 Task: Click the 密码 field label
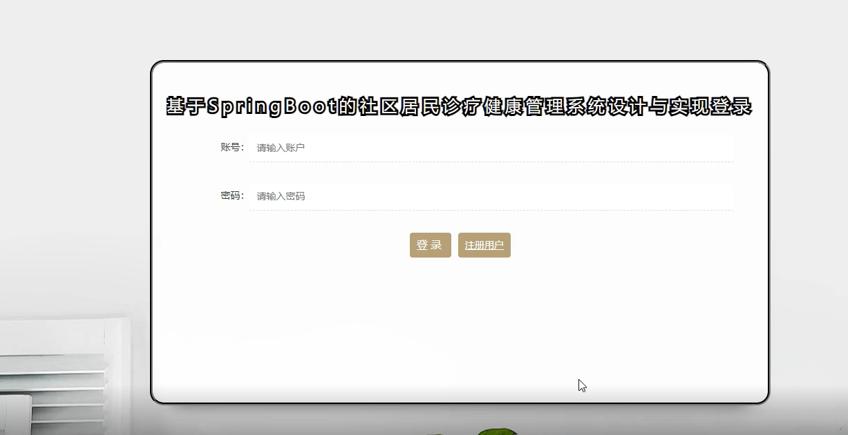coord(231,195)
